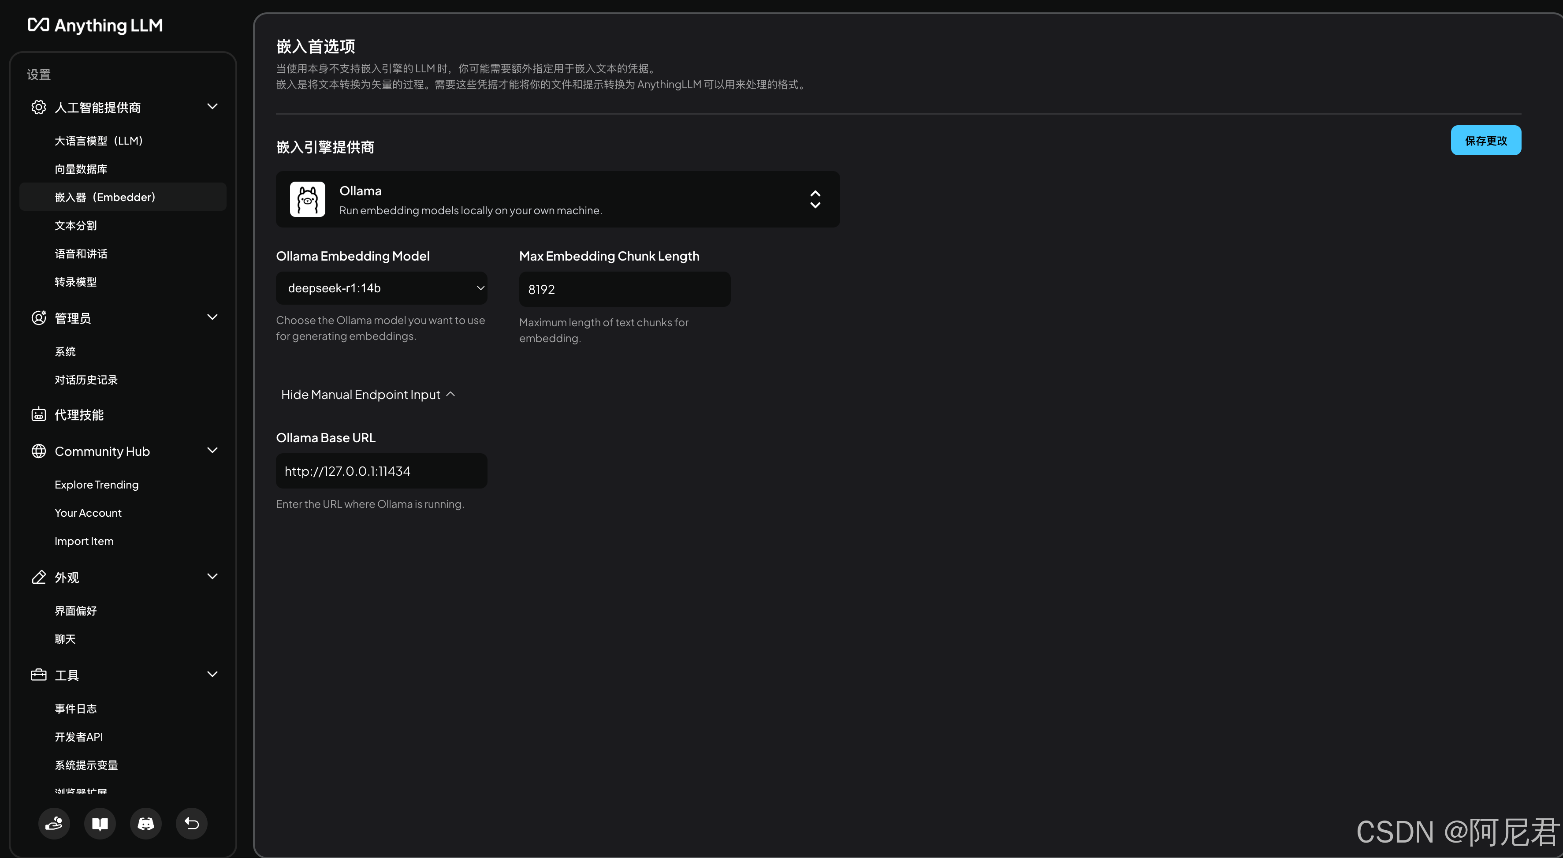1563x858 pixels.
Task: Select the 人工智能提供商 gear icon
Action: (x=38, y=107)
